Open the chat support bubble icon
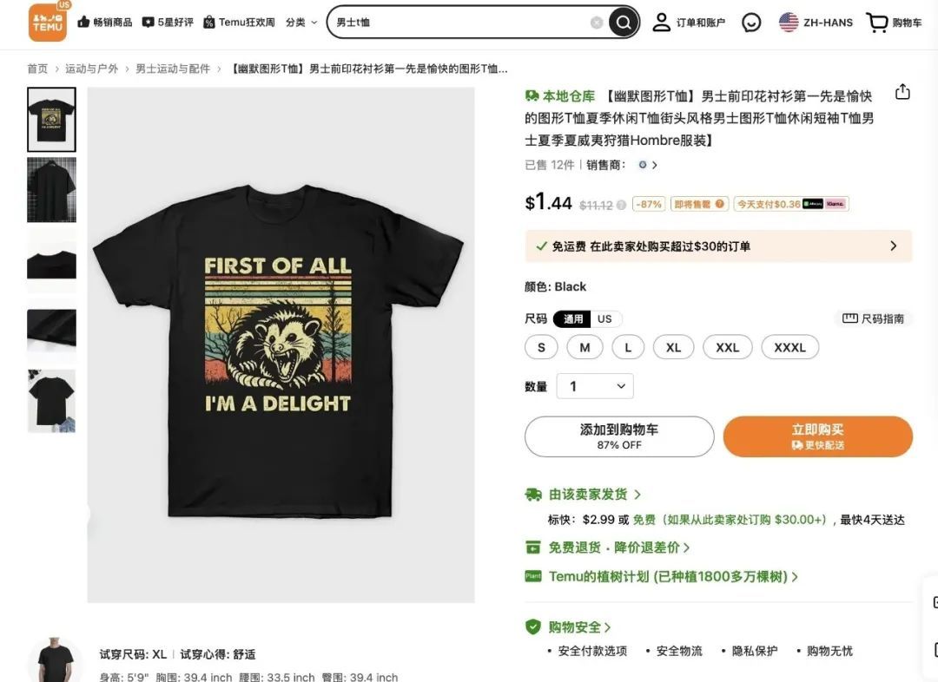 [750, 23]
